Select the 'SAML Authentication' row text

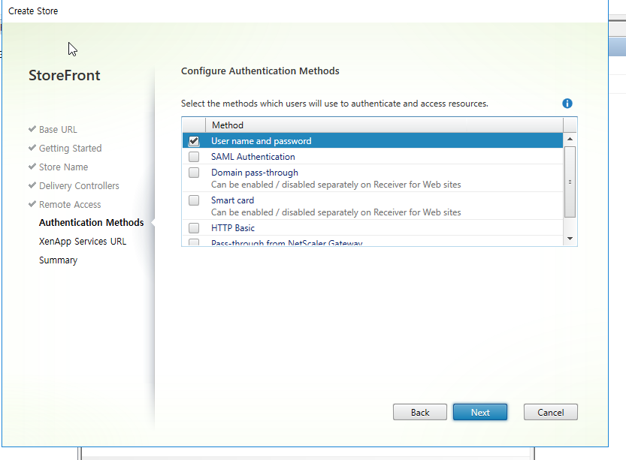[253, 157]
